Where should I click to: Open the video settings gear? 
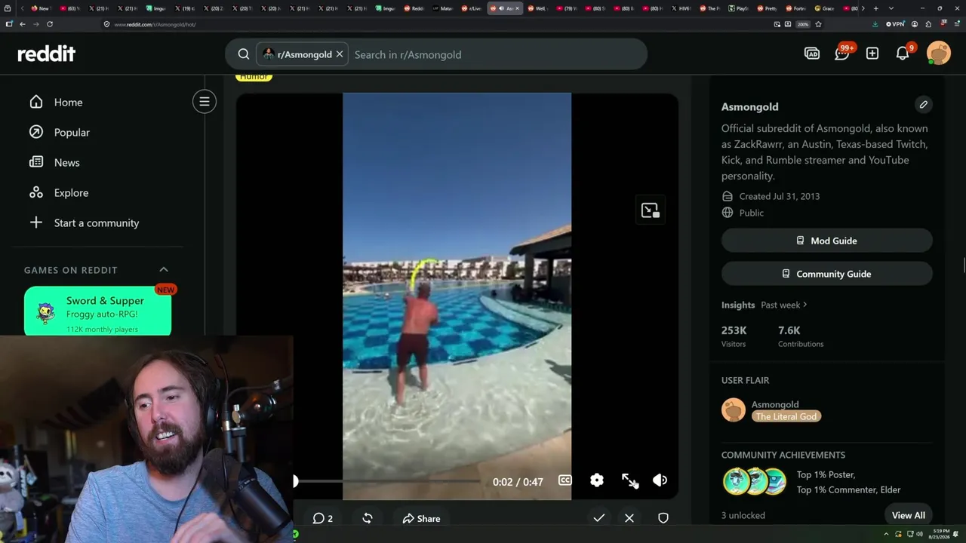pyautogui.click(x=597, y=480)
